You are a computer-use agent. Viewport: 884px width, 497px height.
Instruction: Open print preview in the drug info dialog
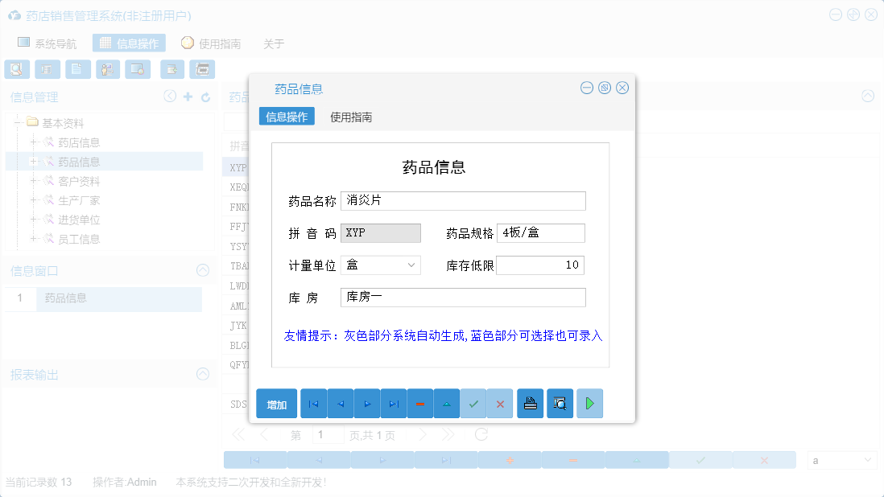coord(560,403)
